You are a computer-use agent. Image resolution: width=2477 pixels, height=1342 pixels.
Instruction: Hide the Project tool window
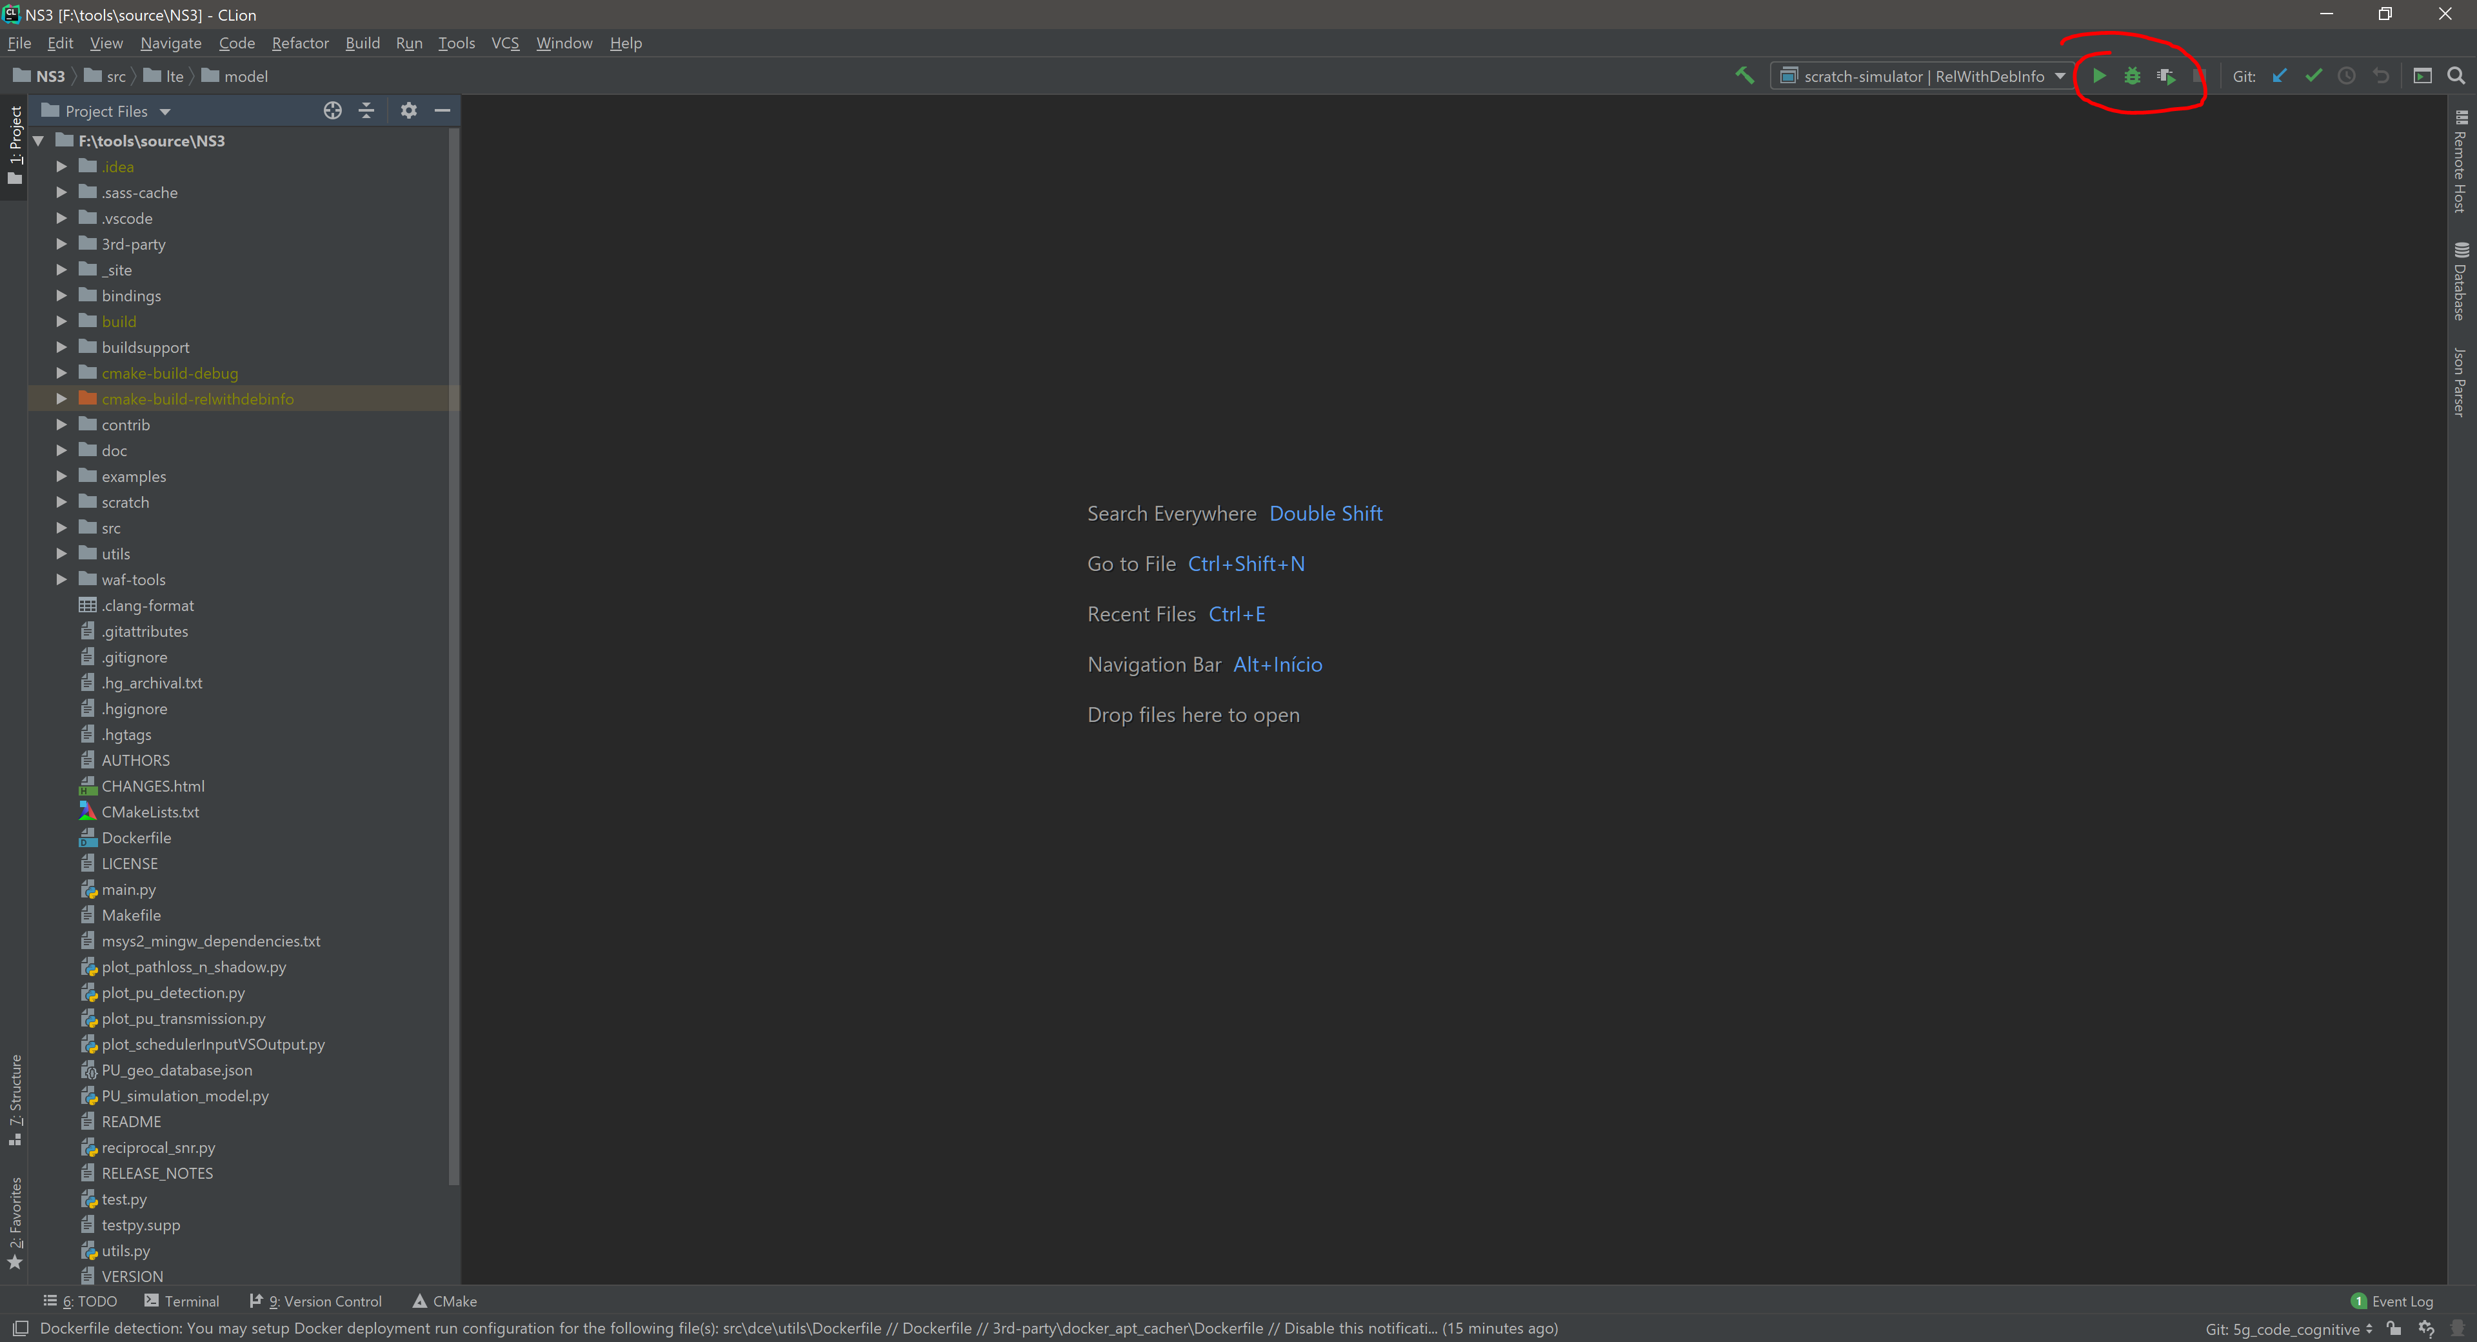coord(443,110)
